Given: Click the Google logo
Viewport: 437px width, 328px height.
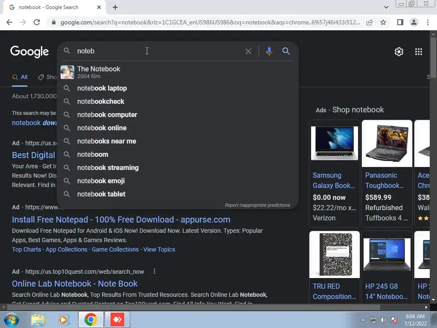Looking at the screenshot, I should (29, 52).
